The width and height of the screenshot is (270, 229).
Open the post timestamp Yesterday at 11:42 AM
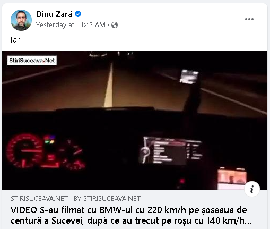tap(71, 25)
